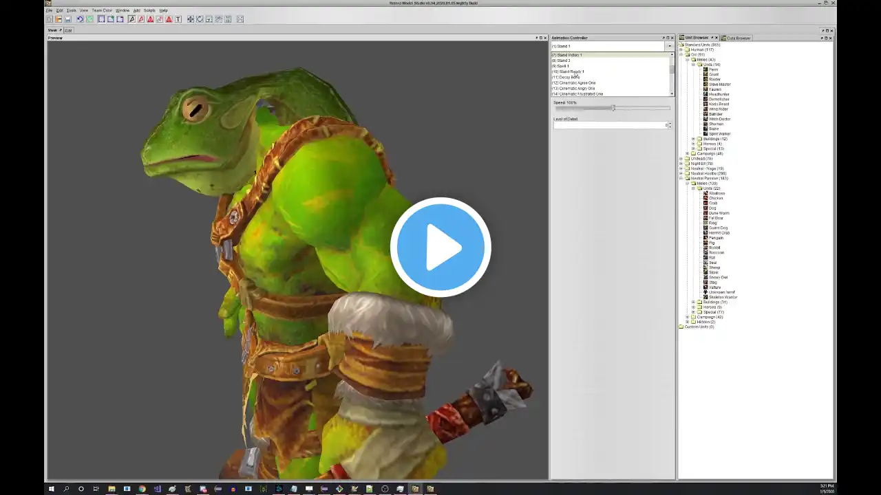Play the video overlay button
This screenshot has height=495, width=881.
[440, 247]
